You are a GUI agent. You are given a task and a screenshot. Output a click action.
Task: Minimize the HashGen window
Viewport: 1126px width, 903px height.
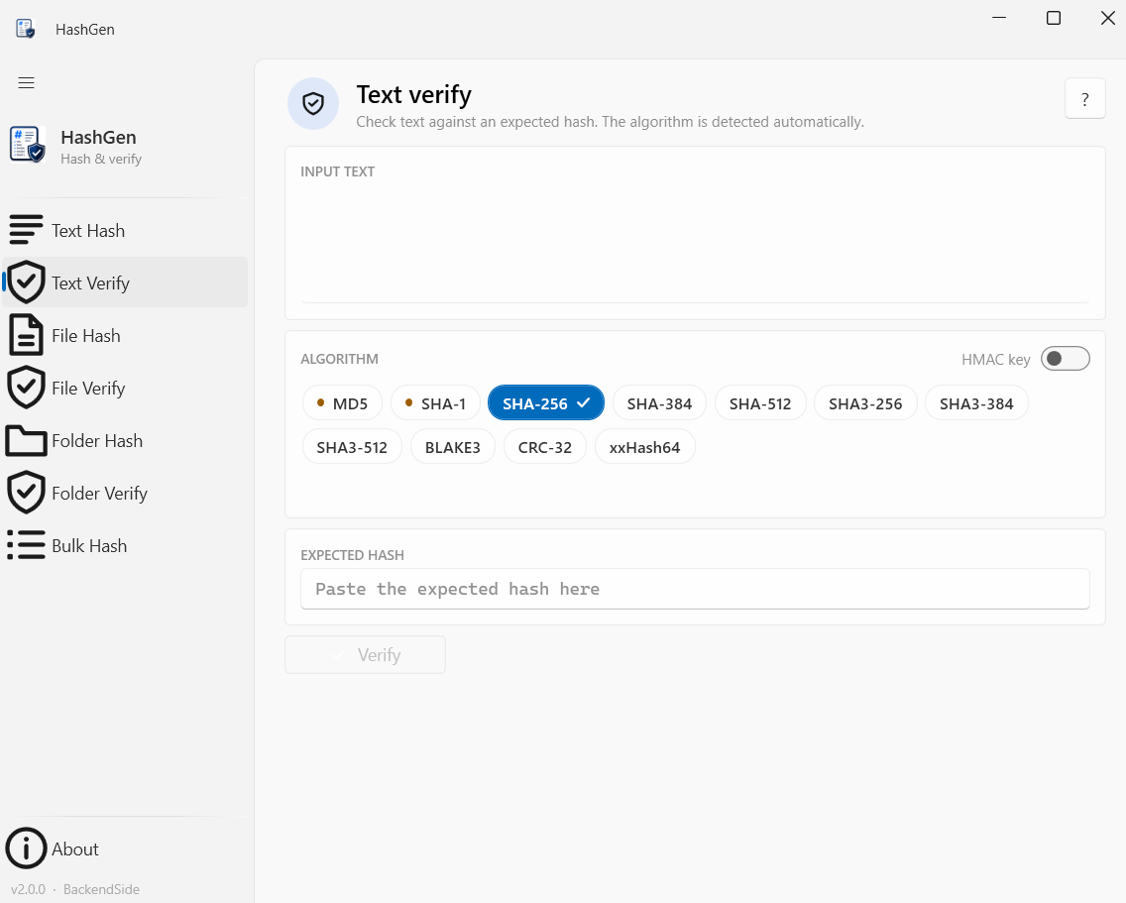pyautogui.click(x=999, y=18)
